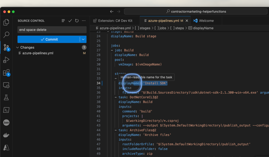The width and height of the screenshot is (269, 157).
Task: Click the Commit button
Action: [49, 39]
